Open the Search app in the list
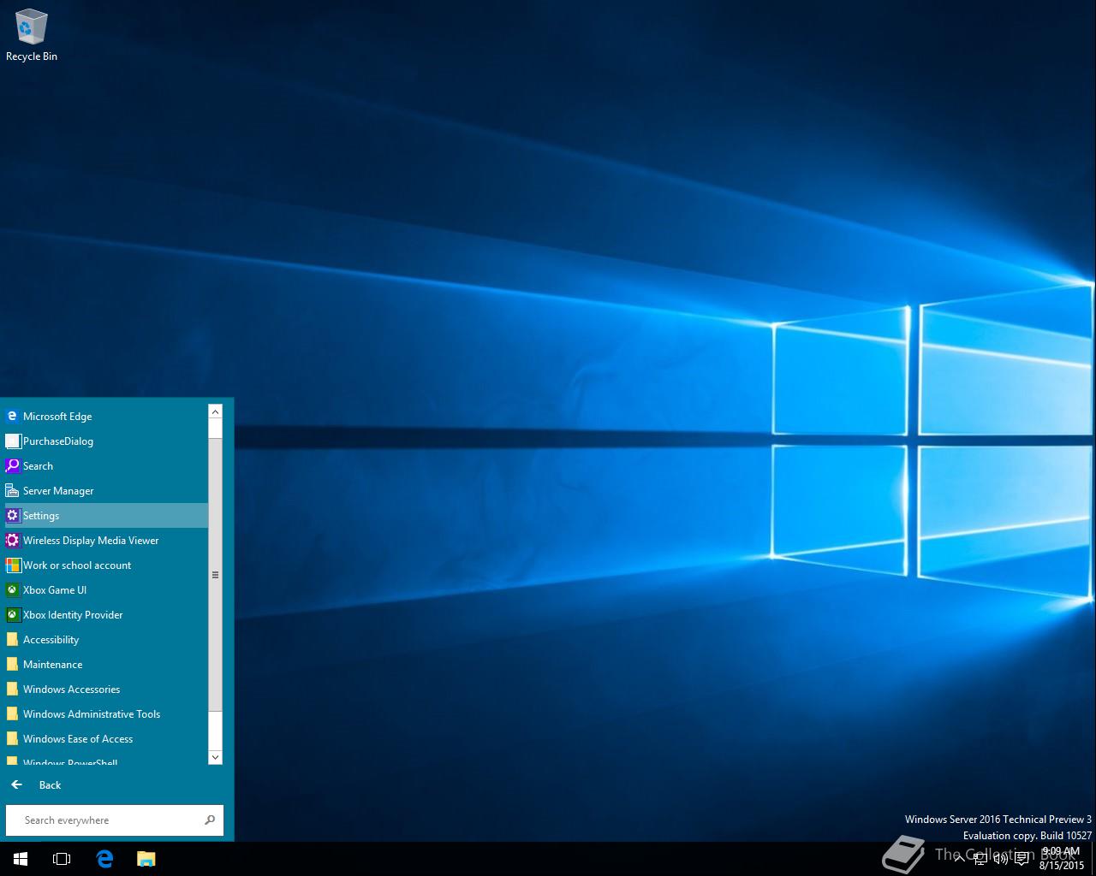Viewport: 1096px width, 876px height. 106,465
